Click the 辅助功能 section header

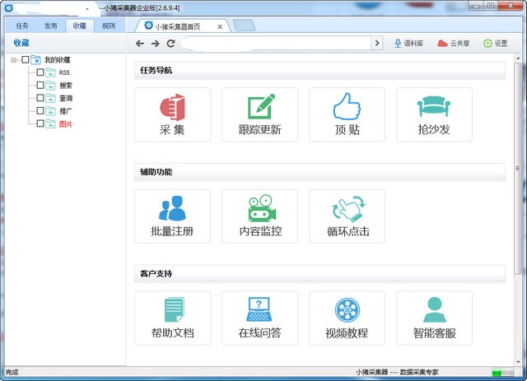(x=319, y=172)
